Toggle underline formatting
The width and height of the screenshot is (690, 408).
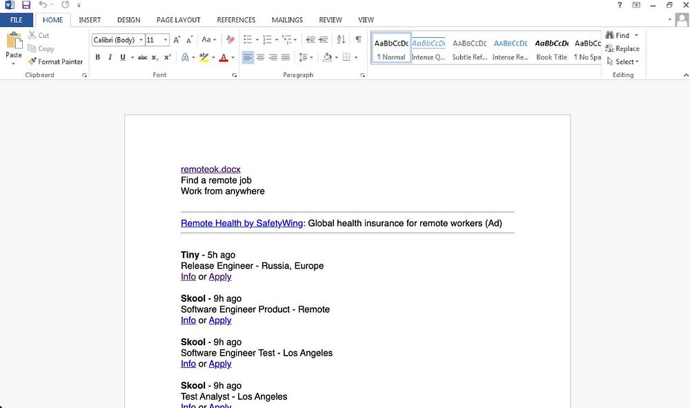tap(123, 57)
